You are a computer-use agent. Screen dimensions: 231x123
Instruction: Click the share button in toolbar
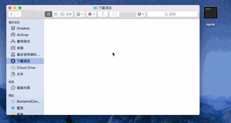coord(103,14)
